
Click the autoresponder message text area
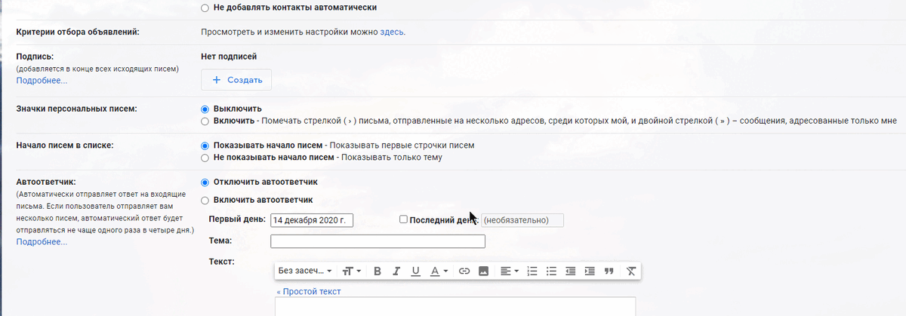(455, 307)
